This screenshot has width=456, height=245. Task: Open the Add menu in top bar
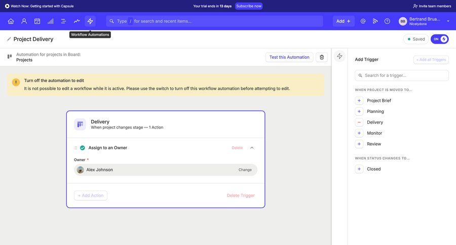coord(344,21)
